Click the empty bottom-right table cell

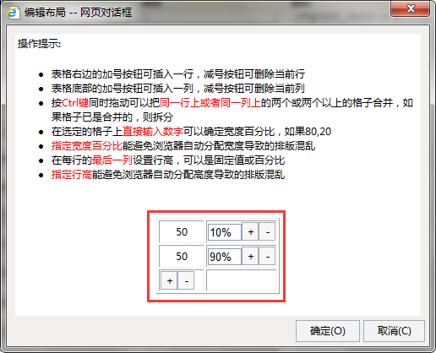242,280
